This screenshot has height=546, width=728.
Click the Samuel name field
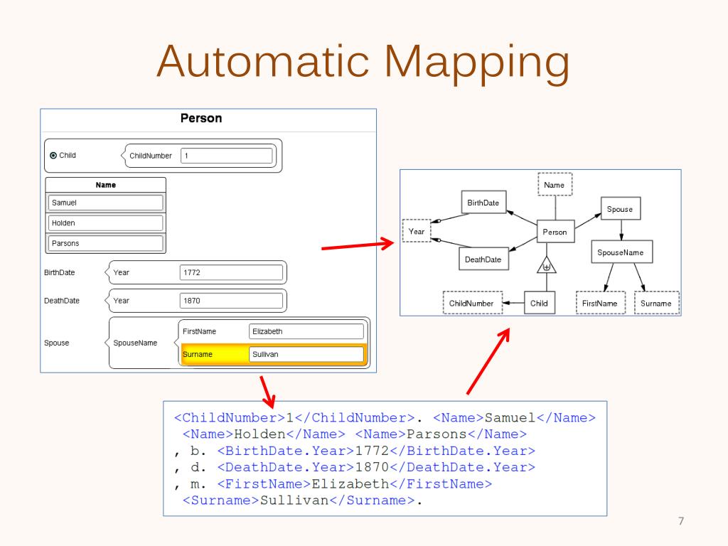point(105,203)
